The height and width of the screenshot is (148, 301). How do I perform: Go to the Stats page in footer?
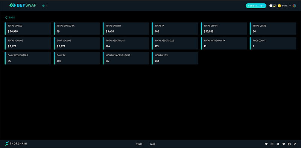pyautogui.click(x=139, y=144)
